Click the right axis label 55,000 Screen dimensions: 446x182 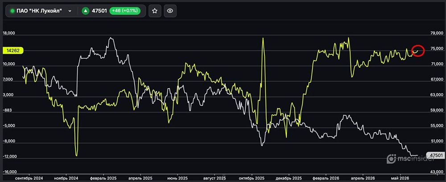[437, 126]
